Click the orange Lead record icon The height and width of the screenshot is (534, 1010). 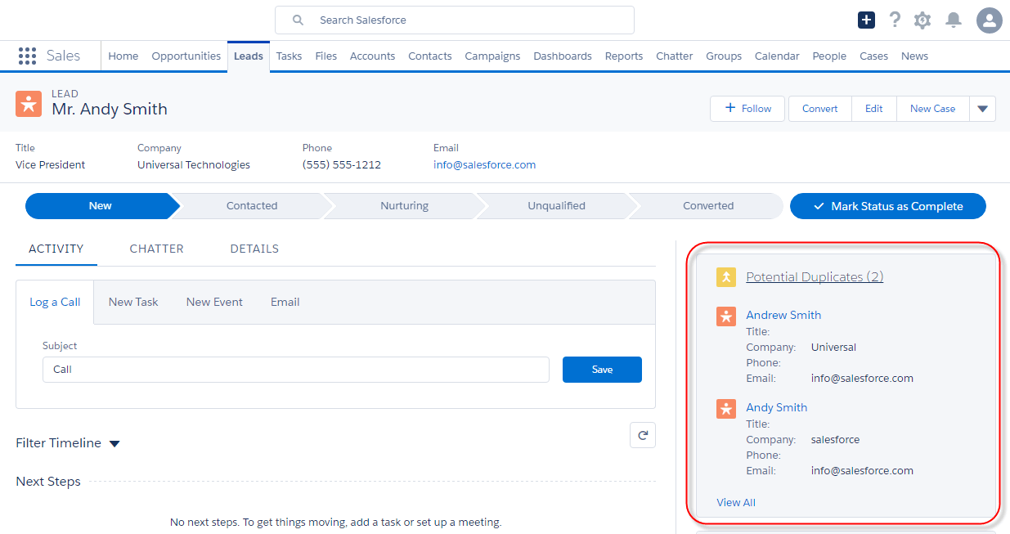29,104
